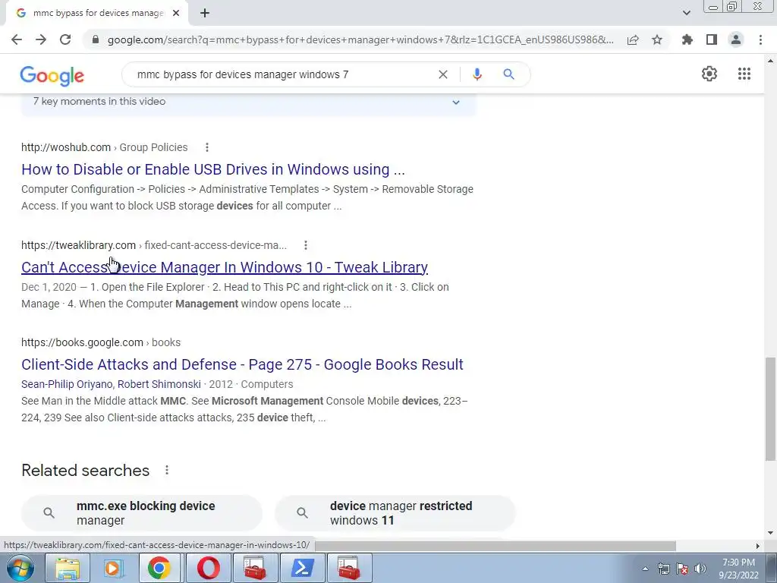Open the Action Center flag icon

pos(682,569)
